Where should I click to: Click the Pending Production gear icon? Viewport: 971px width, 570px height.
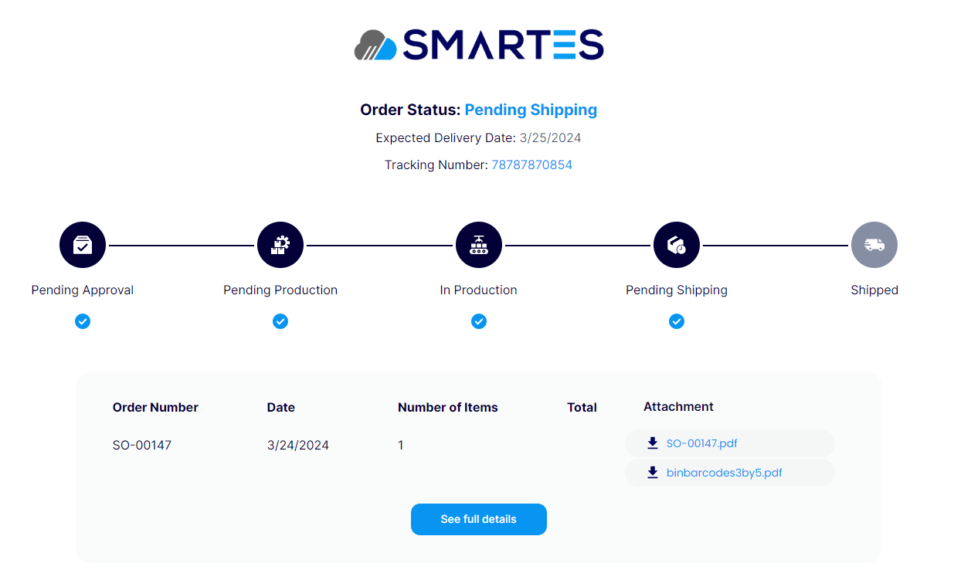click(x=280, y=245)
